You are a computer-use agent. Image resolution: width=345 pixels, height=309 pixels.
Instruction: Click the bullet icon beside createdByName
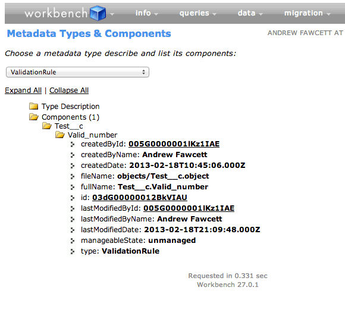[73, 155]
